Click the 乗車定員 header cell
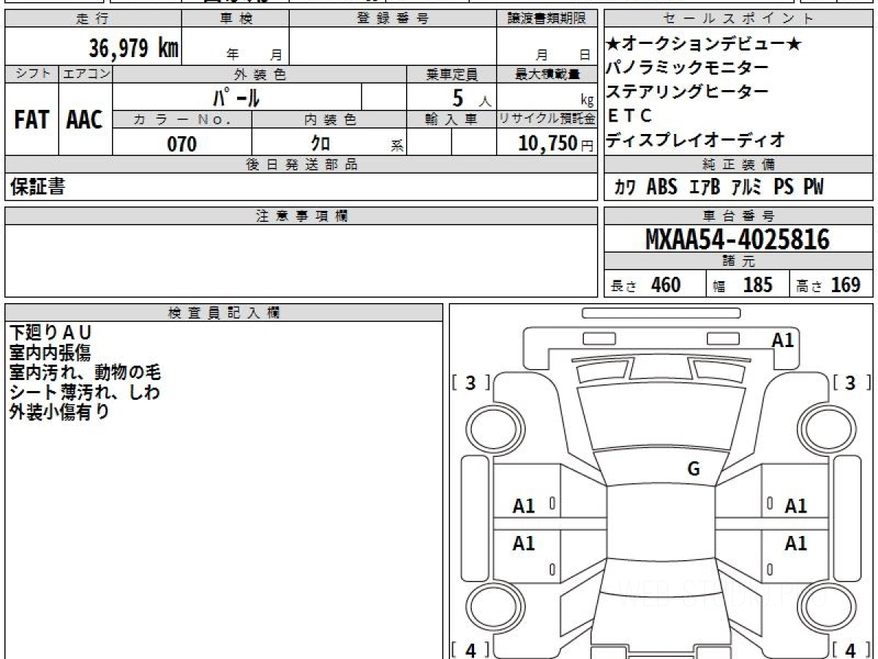This screenshot has height=659, width=878. [x=451, y=74]
